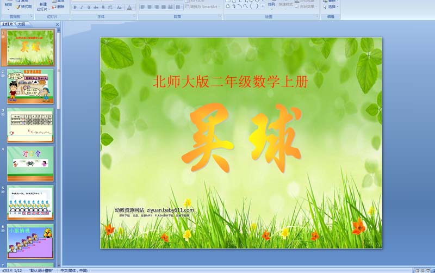Click 默认设计模板 theme in status bar
Viewport: 435px width, 273px height.
(x=41, y=270)
